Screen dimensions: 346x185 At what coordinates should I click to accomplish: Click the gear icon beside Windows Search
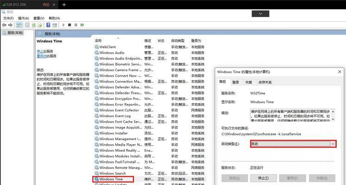[96, 173]
